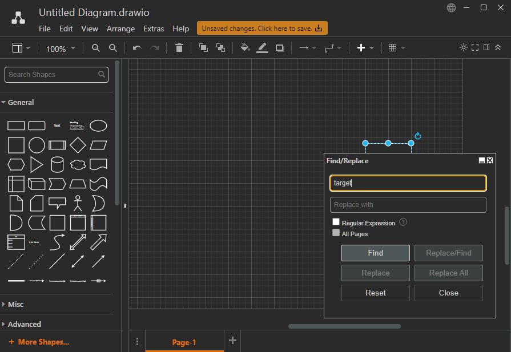Screen dimensions: 511x352
Task: Select the Parallelogram shape
Action: tap(98, 145)
